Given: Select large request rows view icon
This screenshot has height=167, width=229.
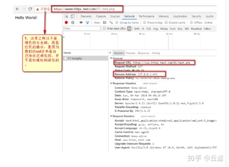Looking at the screenshot, I should (105, 23).
